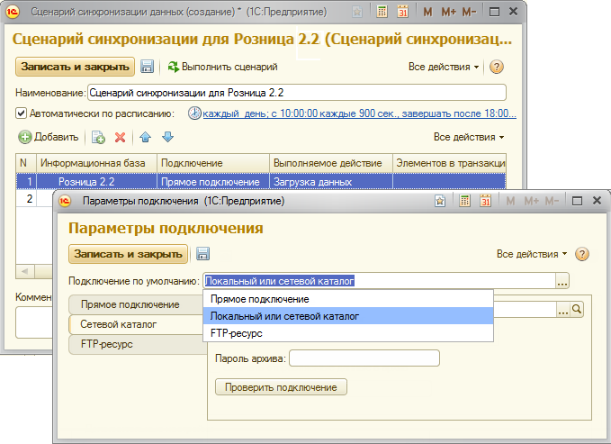Screen dimensions: 611x444
Task: Click favorites star in Параметры подключения title bar
Action: coord(440,201)
